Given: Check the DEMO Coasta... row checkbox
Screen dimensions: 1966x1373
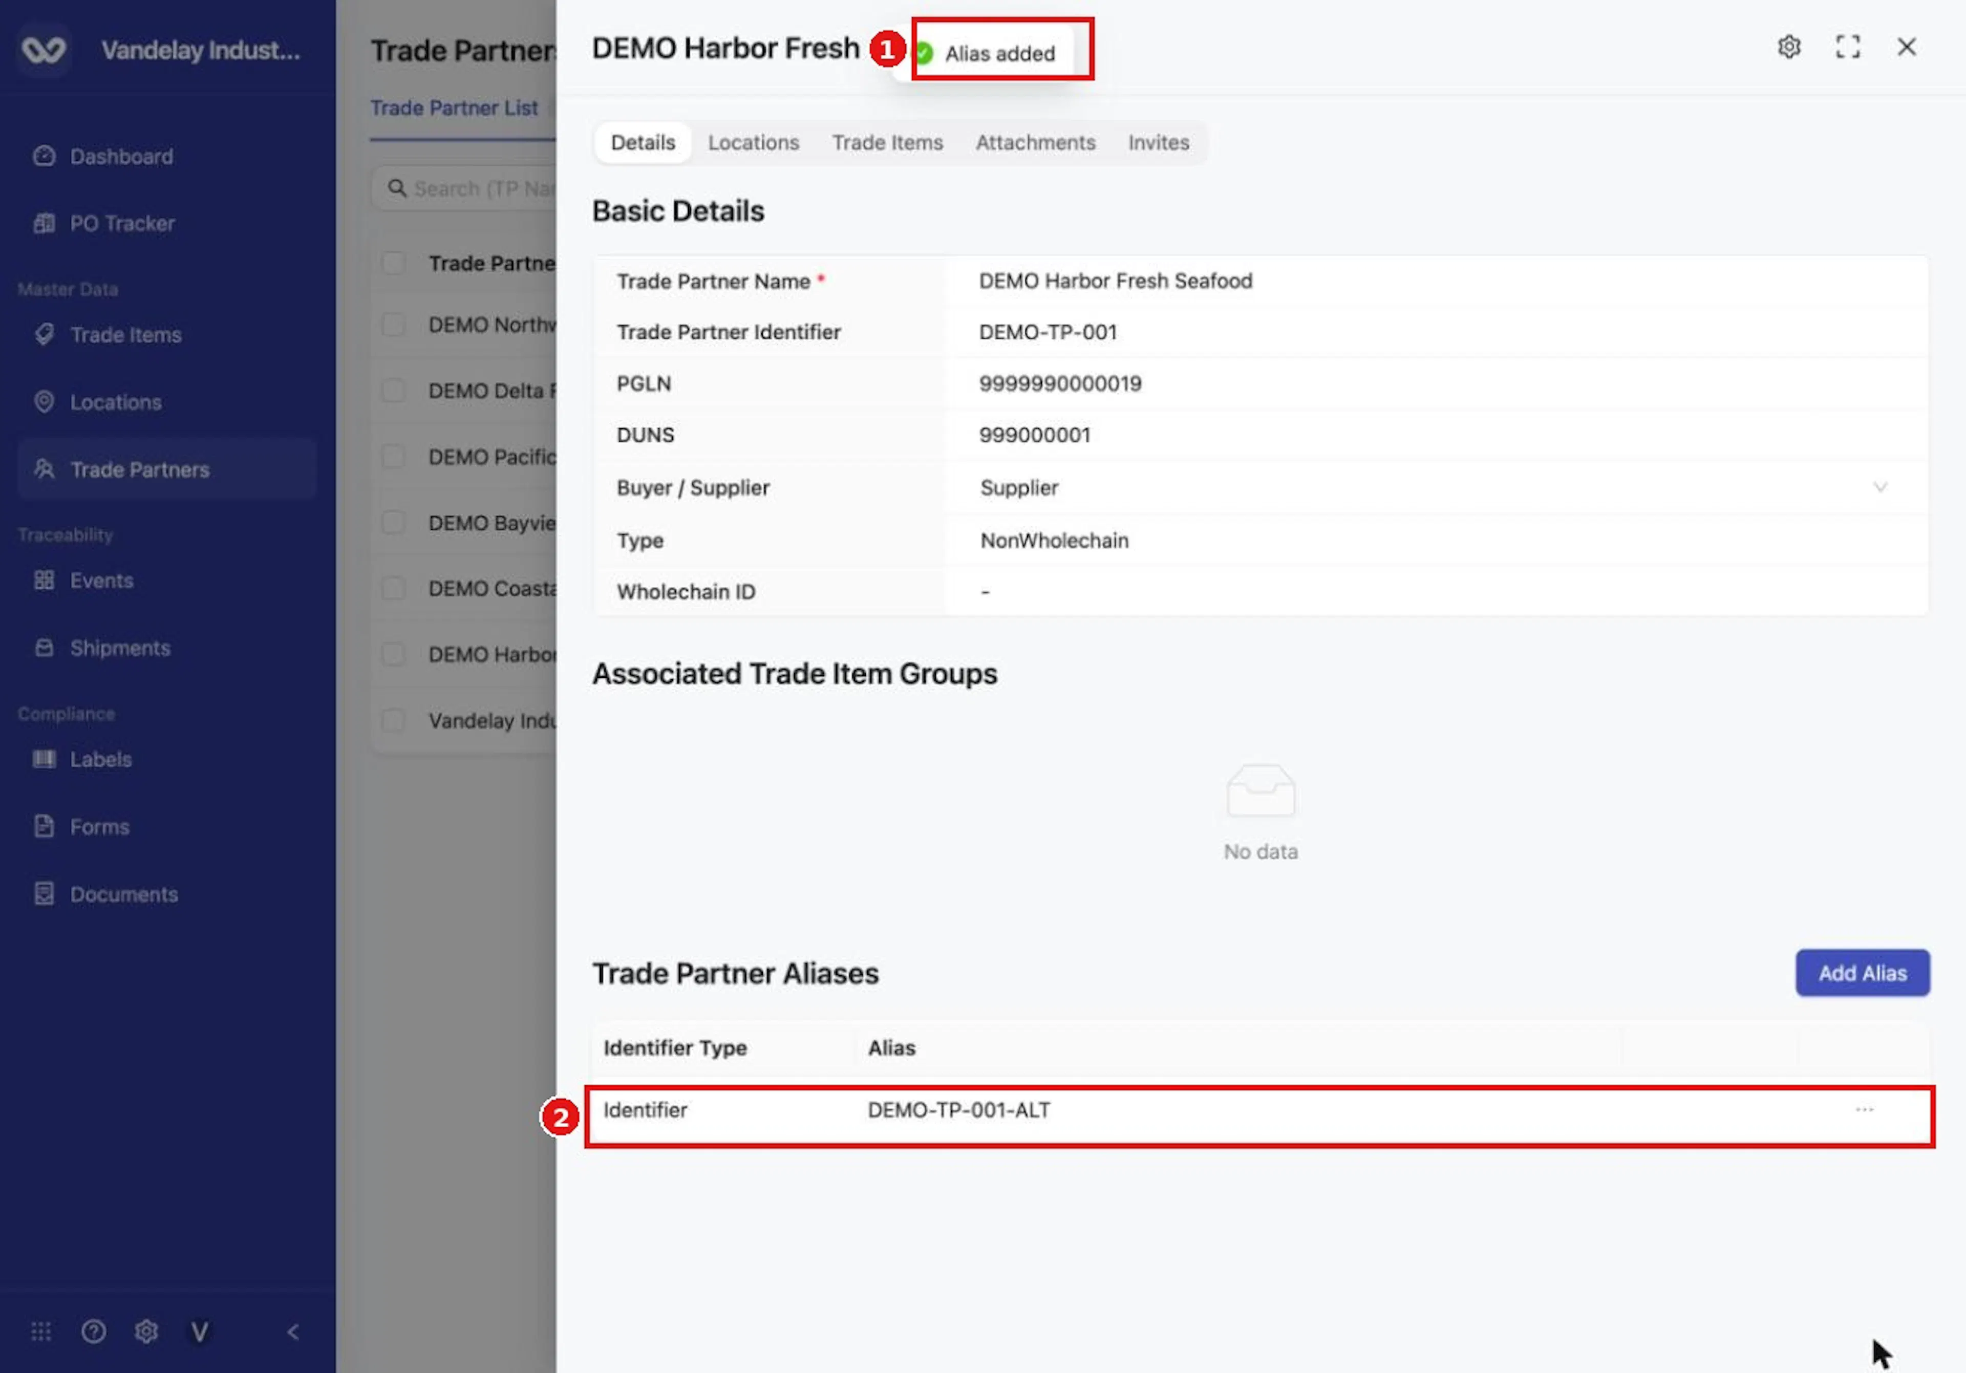Looking at the screenshot, I should [393, 588].
